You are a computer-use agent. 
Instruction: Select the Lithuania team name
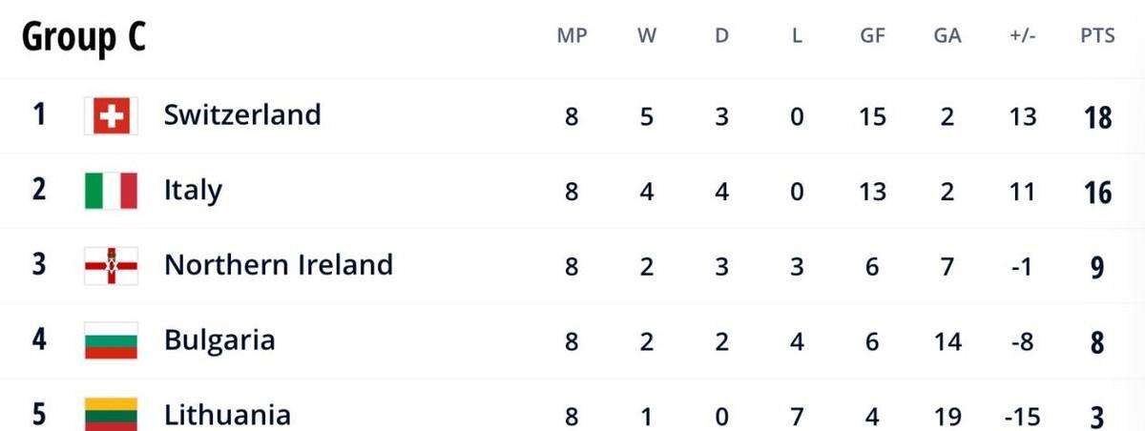(227, 415)
